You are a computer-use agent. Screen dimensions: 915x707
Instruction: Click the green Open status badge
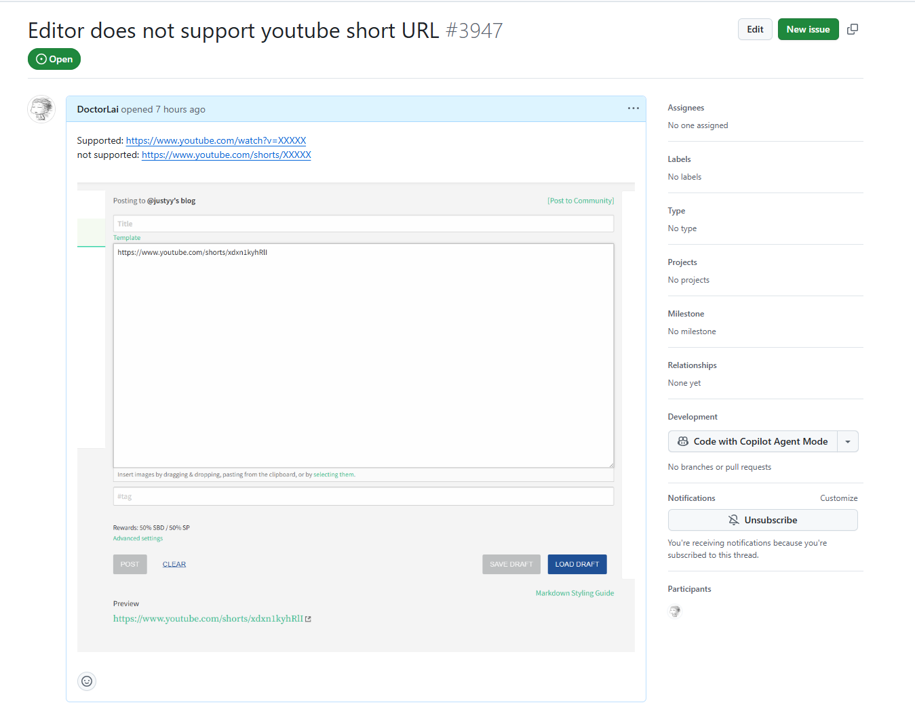(x=54, y=59)
